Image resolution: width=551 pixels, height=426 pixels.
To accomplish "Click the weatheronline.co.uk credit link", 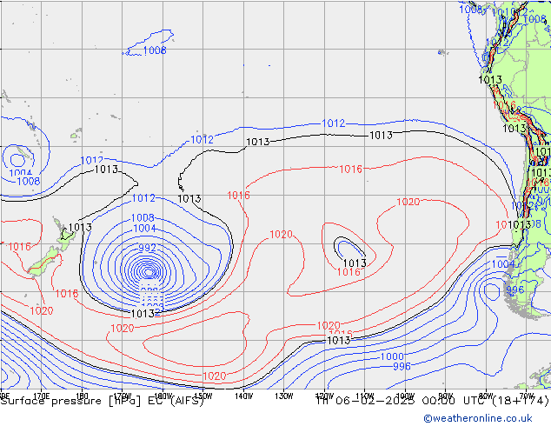I will (478, 418).
